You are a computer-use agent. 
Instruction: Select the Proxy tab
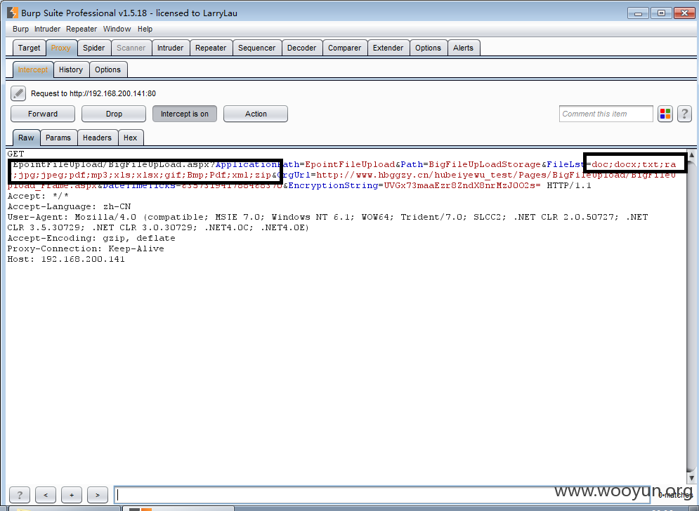60,48
